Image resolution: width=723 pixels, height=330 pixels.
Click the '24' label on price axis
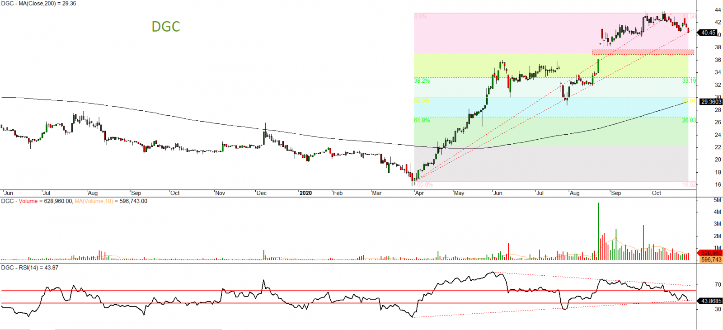[x=718, y=135]
